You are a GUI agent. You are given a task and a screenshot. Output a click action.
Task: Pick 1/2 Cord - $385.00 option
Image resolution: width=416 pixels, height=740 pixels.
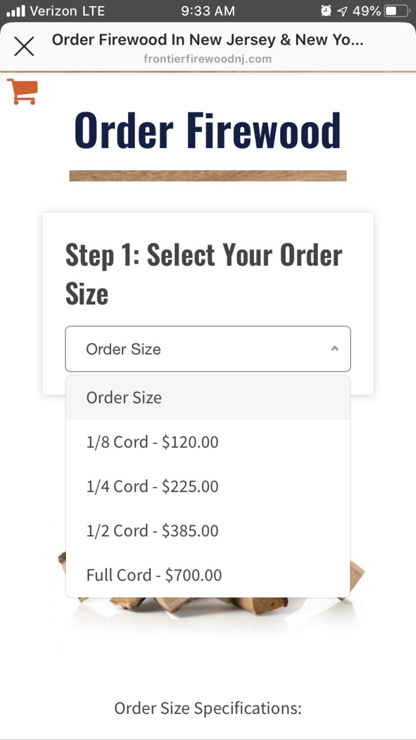click(208, 531)
